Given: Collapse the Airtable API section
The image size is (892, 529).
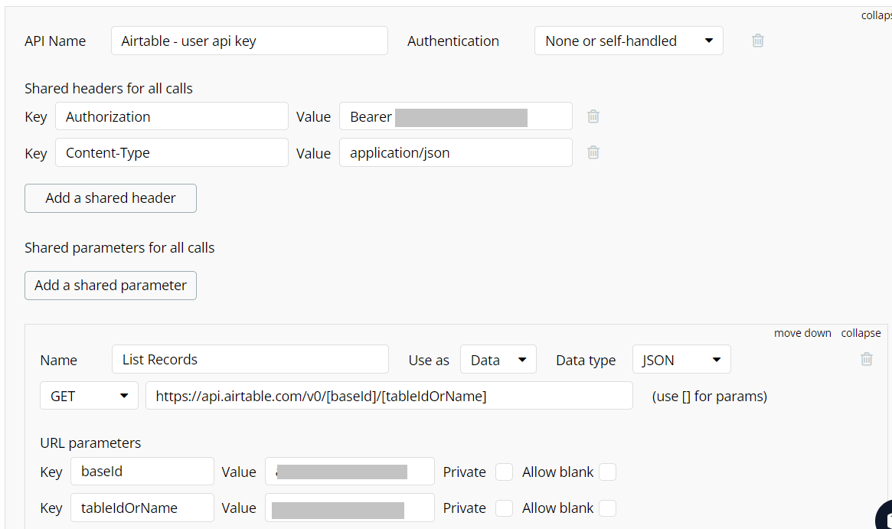Looking at the screenshot, I should click(876, 15).
